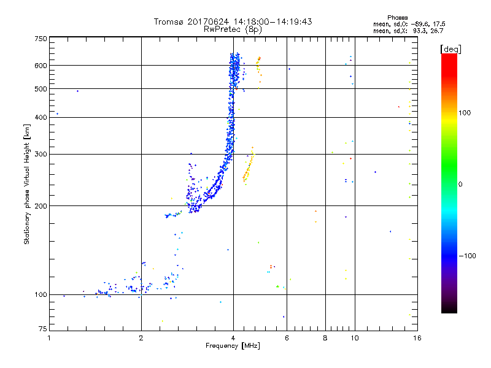Click the x-axis tick label "10"

tap(355, 338)
